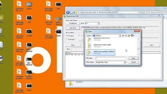167x94 pixels.
Task: Open the View Menu icon in Open dialog
Action: tap(133, 36)
